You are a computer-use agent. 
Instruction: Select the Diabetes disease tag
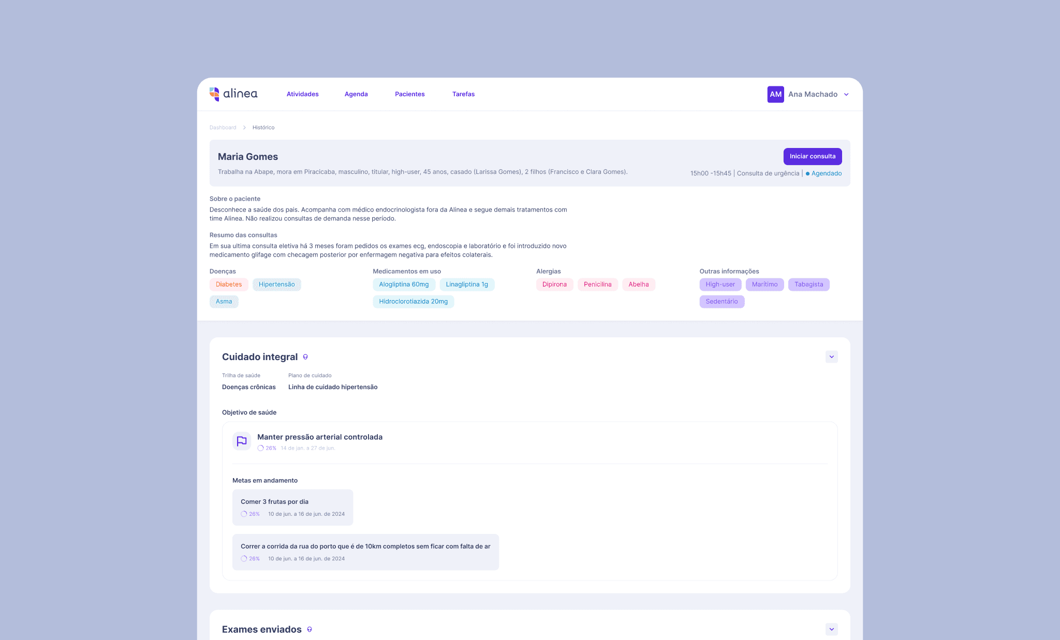coord(229,285)
